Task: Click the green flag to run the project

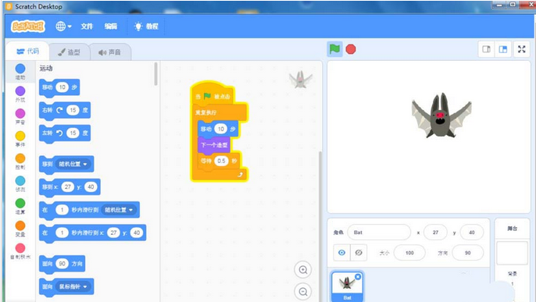Action: [334, 49]
